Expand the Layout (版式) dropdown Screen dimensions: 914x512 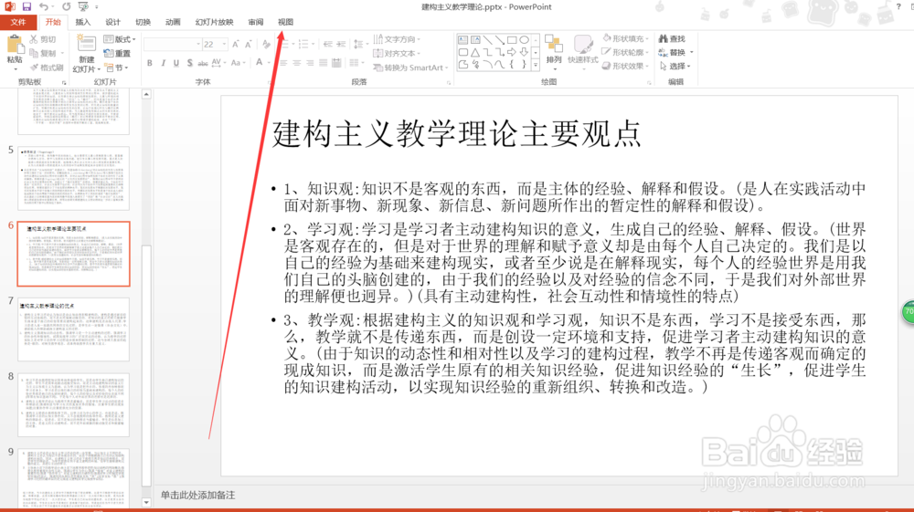[120, 39]
